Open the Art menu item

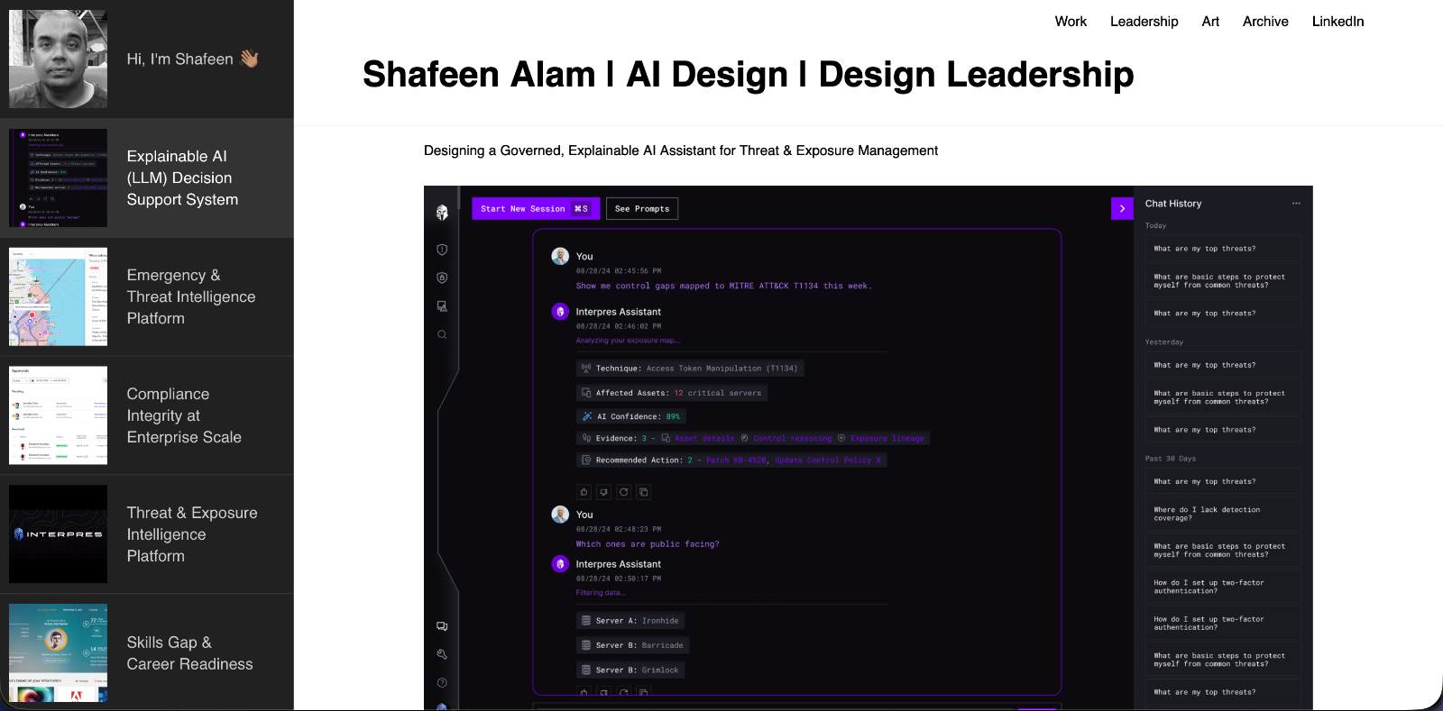1210,22
